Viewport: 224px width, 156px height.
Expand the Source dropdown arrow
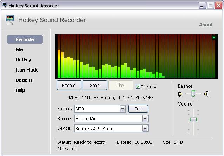145,118
